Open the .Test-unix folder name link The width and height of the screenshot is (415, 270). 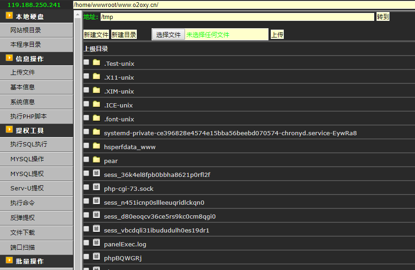[x=119, y=64]
